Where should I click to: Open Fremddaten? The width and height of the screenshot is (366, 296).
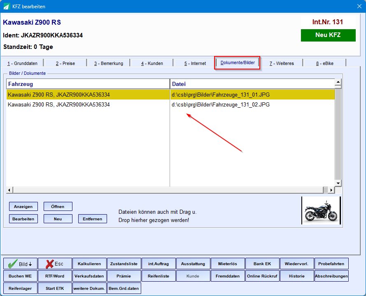(x=228, y=276)
